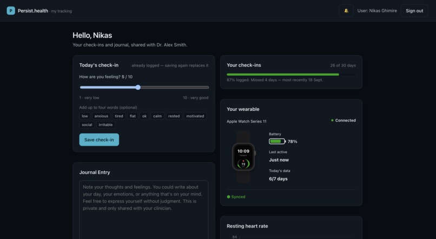The width and height of the screenshot is (436, 239).
Task: Click the feeling slider thumb
Action: tap(138, 87)
